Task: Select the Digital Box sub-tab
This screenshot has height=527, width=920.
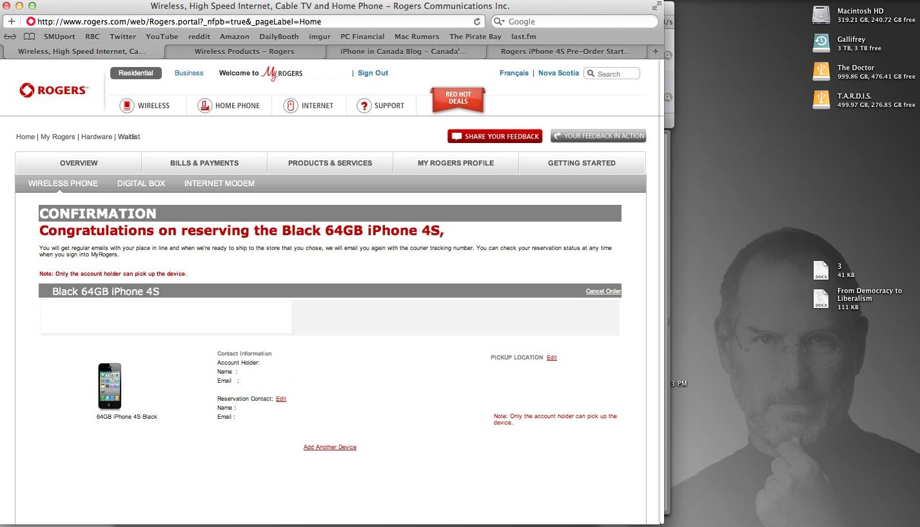Action: click(141, 184)
